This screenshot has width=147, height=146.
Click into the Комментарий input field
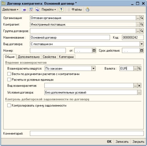point(87,134)
